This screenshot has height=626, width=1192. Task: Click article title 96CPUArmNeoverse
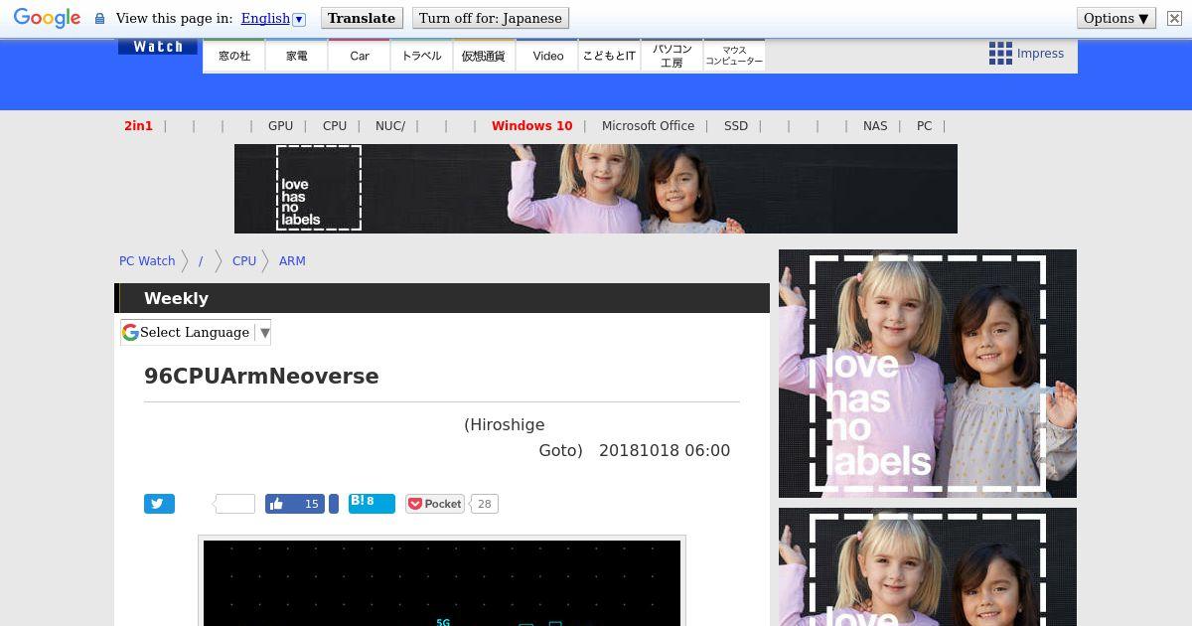[261, 377]
